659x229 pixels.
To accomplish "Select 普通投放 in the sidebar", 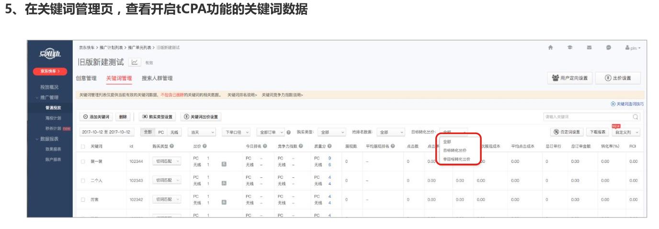I will coord(52,108).
